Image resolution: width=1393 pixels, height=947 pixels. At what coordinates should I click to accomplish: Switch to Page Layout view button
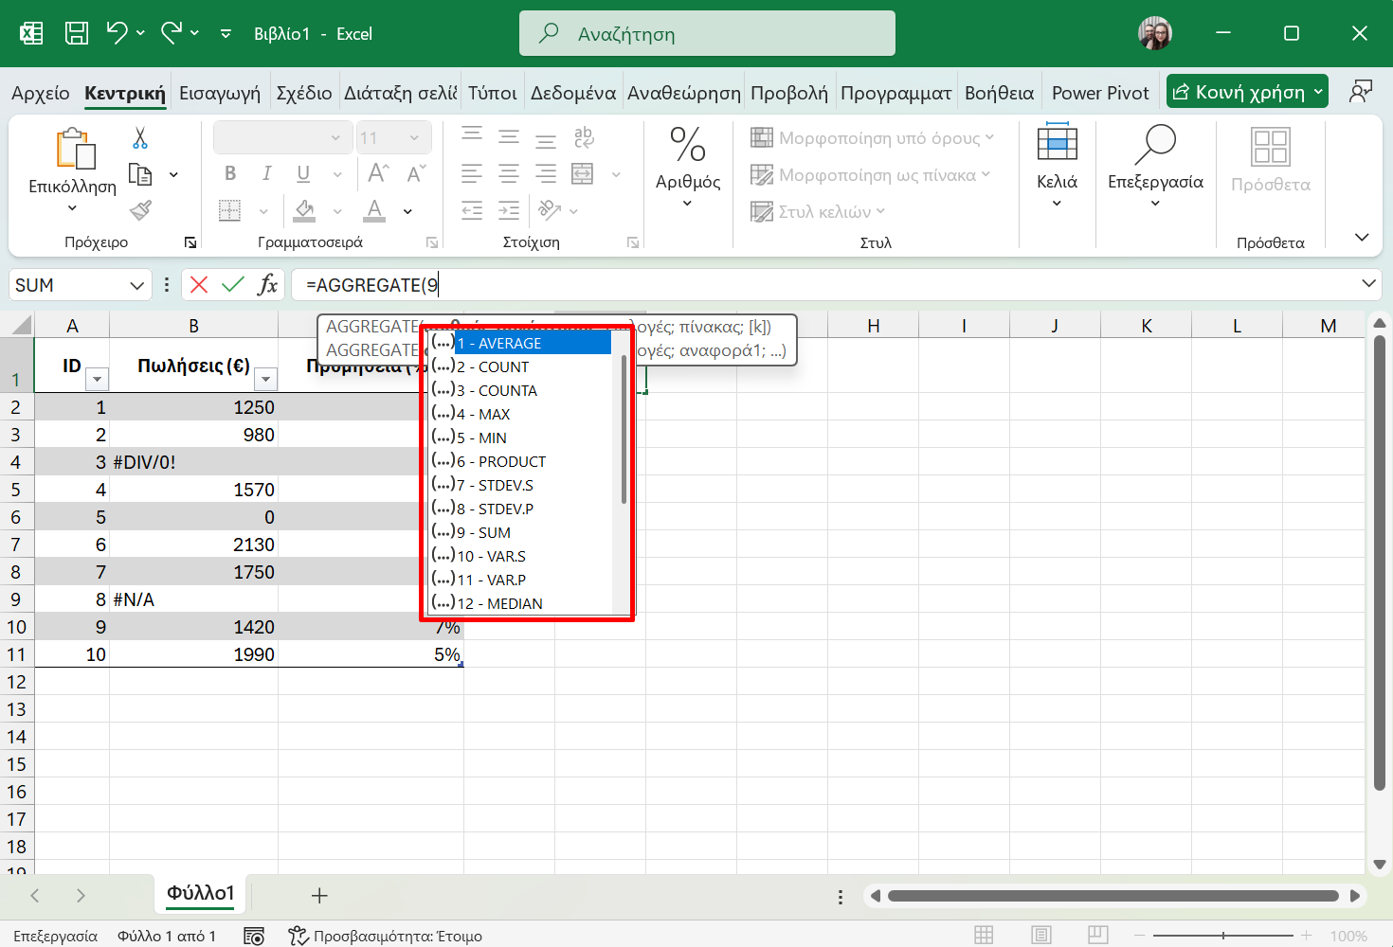(x=1041, y=936)
